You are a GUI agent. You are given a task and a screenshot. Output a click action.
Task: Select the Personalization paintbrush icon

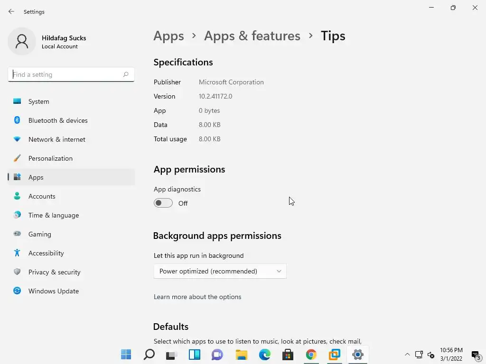[x=17, y=158]
